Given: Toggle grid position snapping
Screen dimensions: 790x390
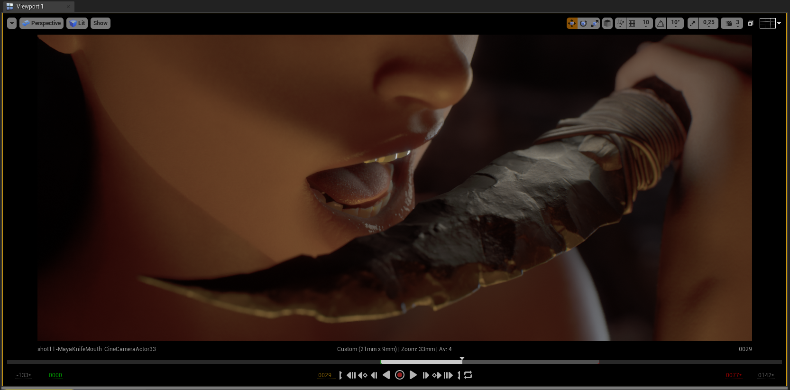Looking at the screenshot, I should pyautogui.click(x=632, y=23).
